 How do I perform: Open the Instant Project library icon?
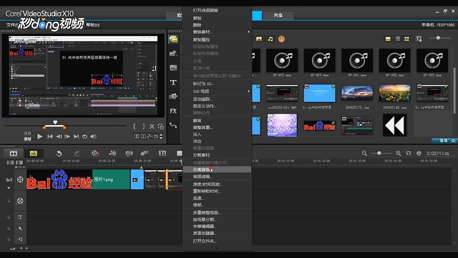[174, 53]
